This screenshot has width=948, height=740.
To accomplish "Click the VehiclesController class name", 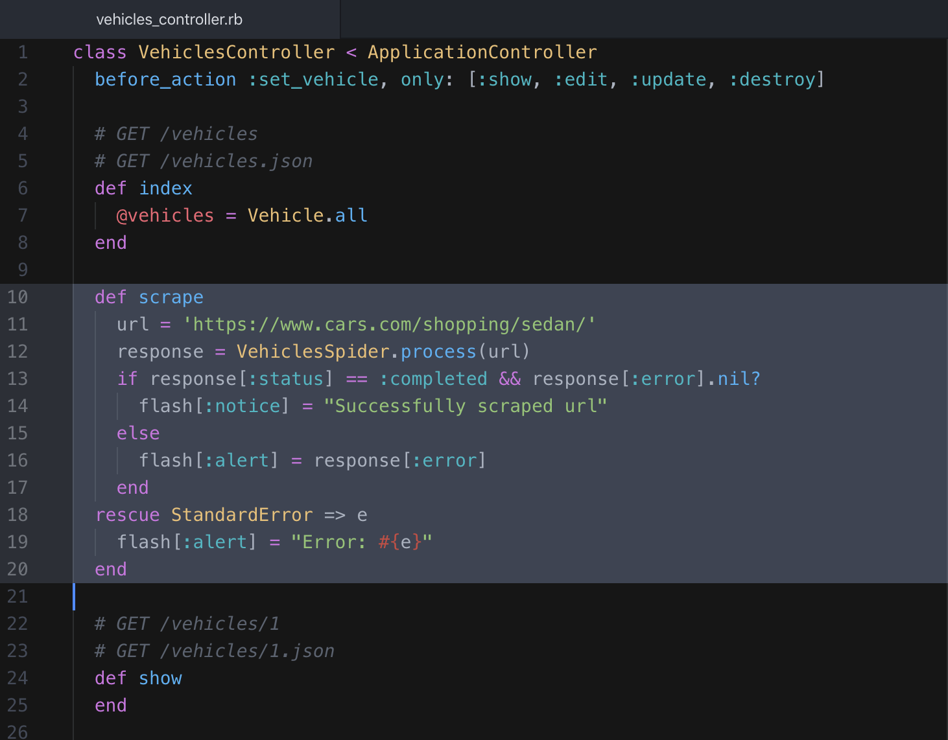I will coord(236,52).
